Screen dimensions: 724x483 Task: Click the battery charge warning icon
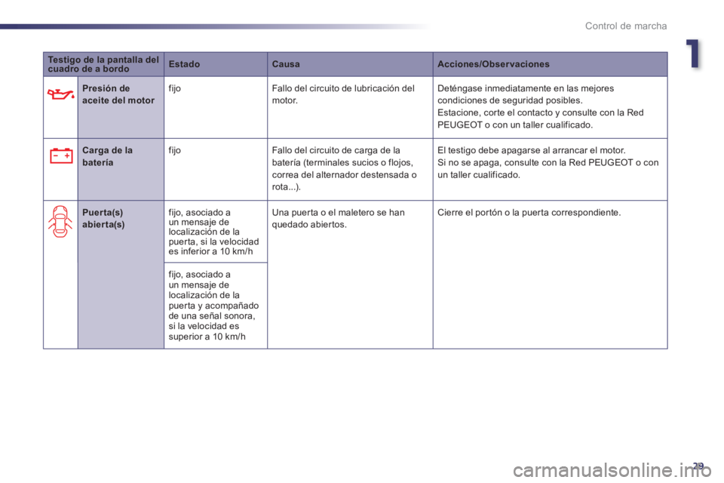pyautogui.click(x=61, y=155)
